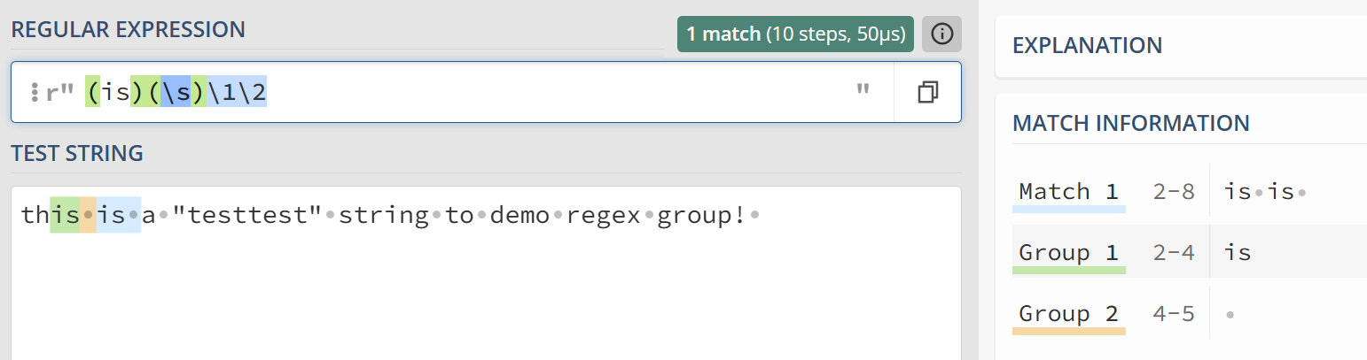Screen dimensions: 1367x360
Task: Click the (\s) group in the regex
Action: pos(177,92)
